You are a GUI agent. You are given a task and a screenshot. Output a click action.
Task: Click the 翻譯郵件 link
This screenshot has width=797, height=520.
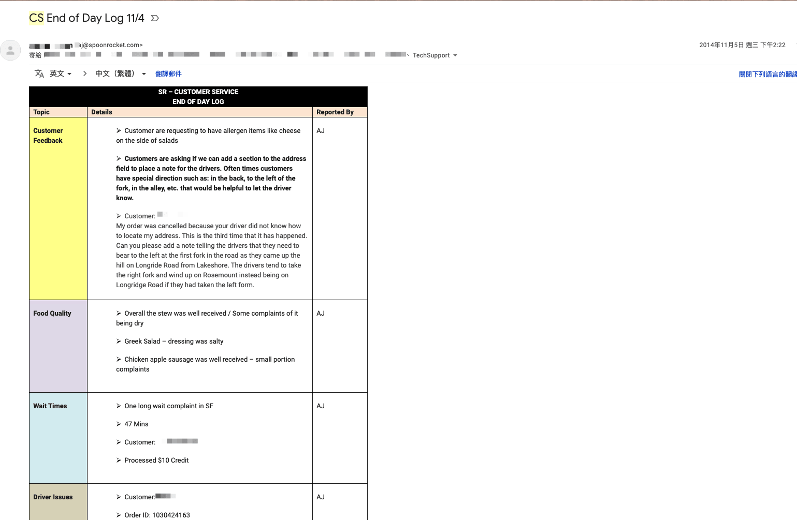click(x=168, y=74)
